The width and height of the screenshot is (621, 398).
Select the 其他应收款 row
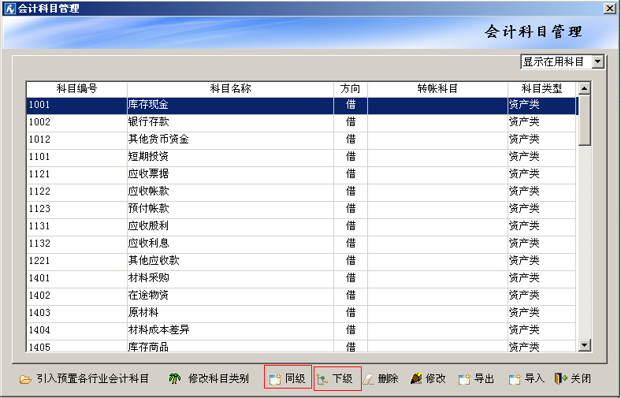point(301,261)
